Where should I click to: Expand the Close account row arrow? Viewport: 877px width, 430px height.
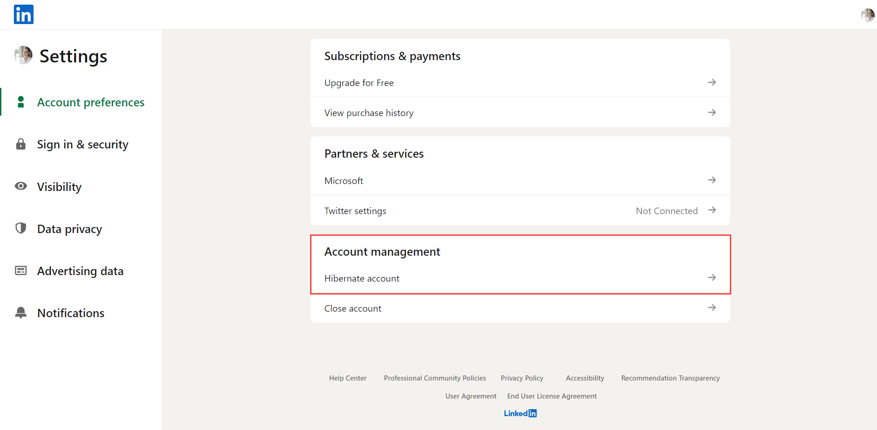[x=712, y=307]
